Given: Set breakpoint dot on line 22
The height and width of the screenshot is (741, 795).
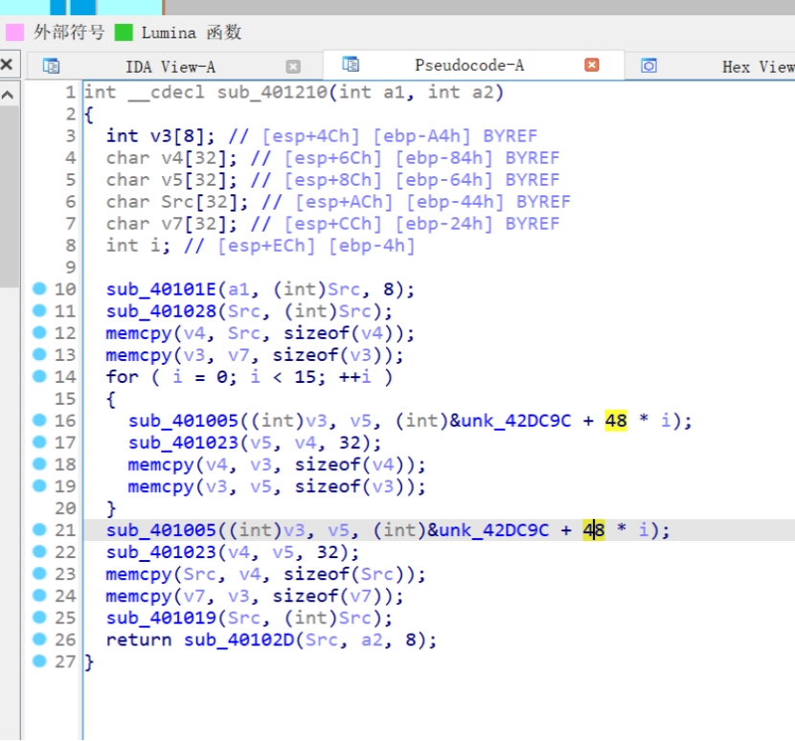Looking at the screenshot, I should coord(39,551).
